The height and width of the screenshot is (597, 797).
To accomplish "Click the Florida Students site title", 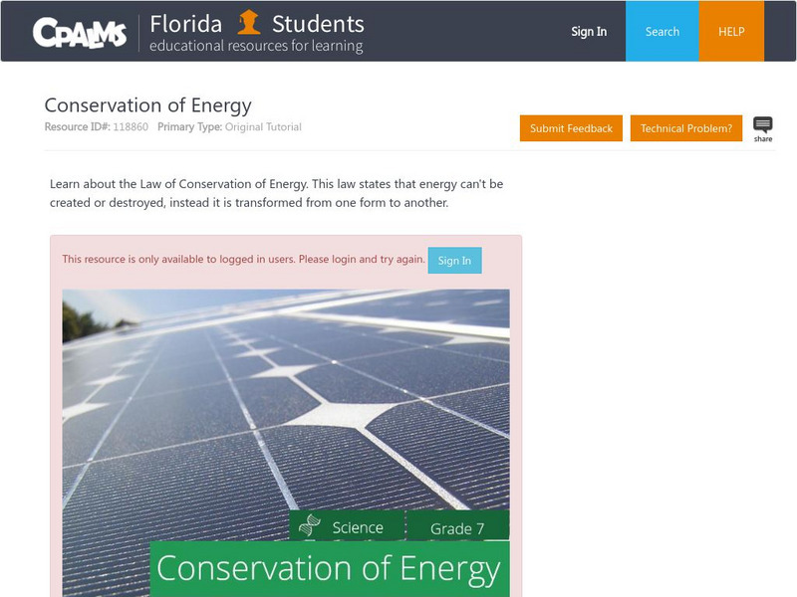I will click(257, 23).
